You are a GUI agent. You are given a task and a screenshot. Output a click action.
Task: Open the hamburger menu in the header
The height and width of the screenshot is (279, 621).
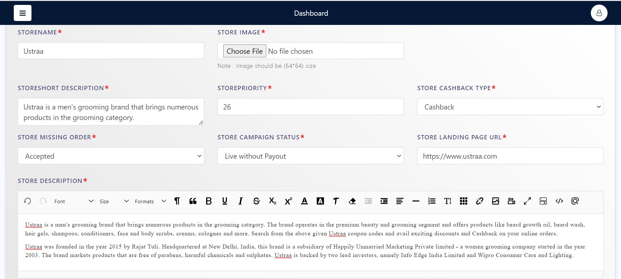(x=23, y=13)
